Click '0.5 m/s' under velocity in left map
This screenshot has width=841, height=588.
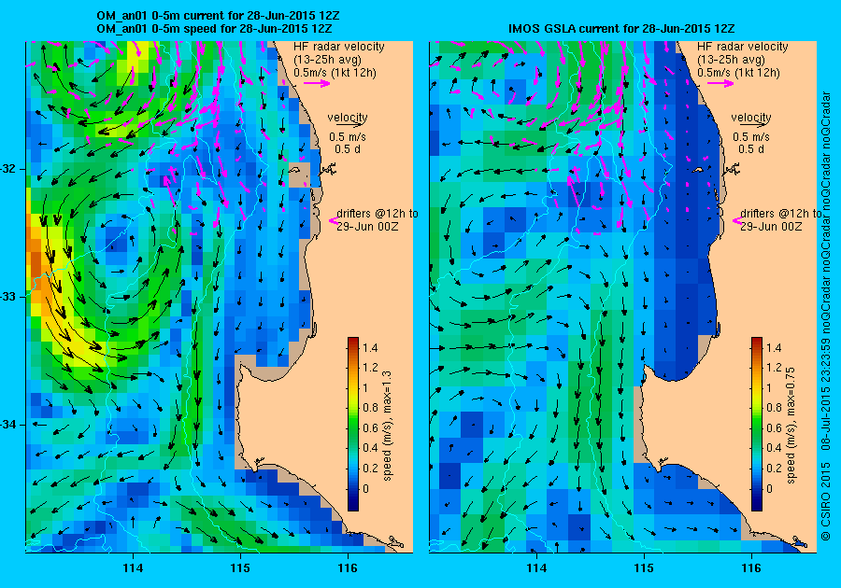pyautogui.click(x=348, y=137)
